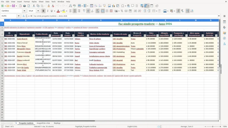The height and width of the screenshot is (128, 228).
Task: Click the Save document icon
Action: 13,6
